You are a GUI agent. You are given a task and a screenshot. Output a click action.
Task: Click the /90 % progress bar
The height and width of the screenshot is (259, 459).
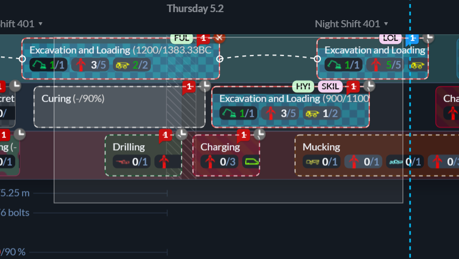(98, 252)
